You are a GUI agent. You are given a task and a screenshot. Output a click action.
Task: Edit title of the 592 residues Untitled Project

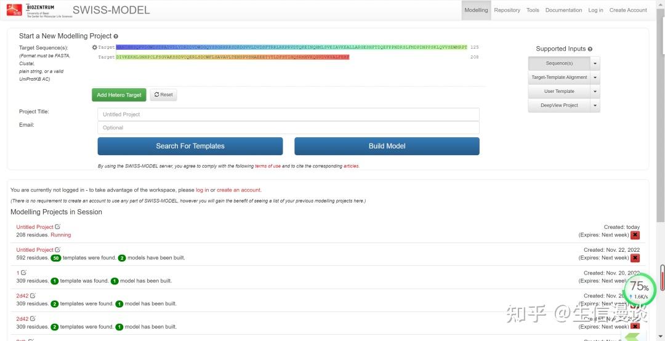(58, 250)
